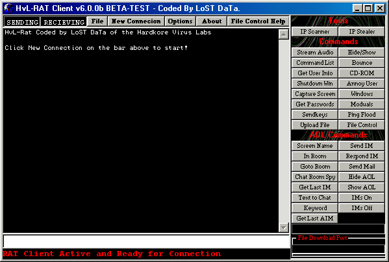Open File Control Help
This screenshot has height=262, width=389.
(x=258, y=21)
